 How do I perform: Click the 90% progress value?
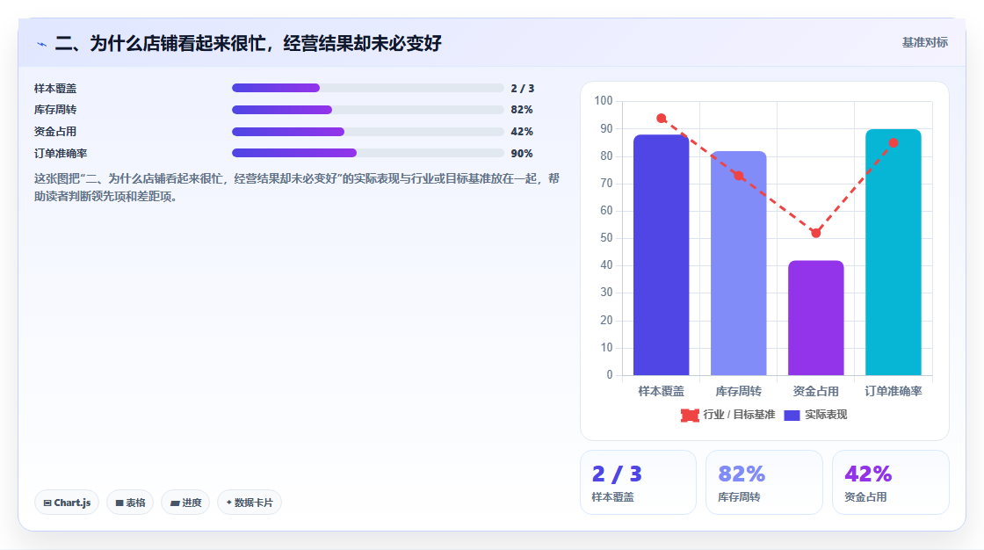(522, 154)
